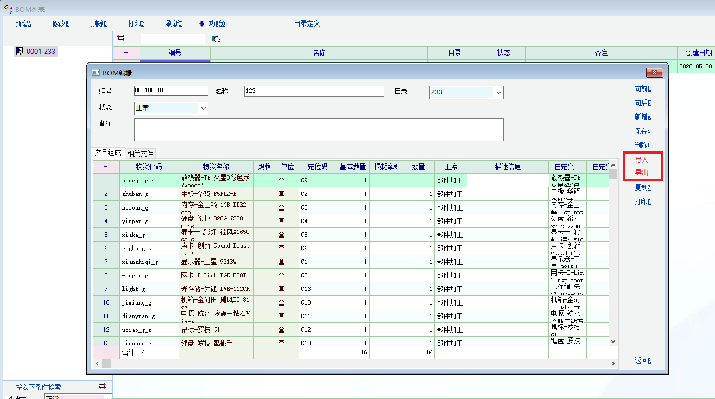Image resolution: width=715 pixels, height=399 pixels.
Task: Switch to the 相关文件 tab
Action: (141, 154)
